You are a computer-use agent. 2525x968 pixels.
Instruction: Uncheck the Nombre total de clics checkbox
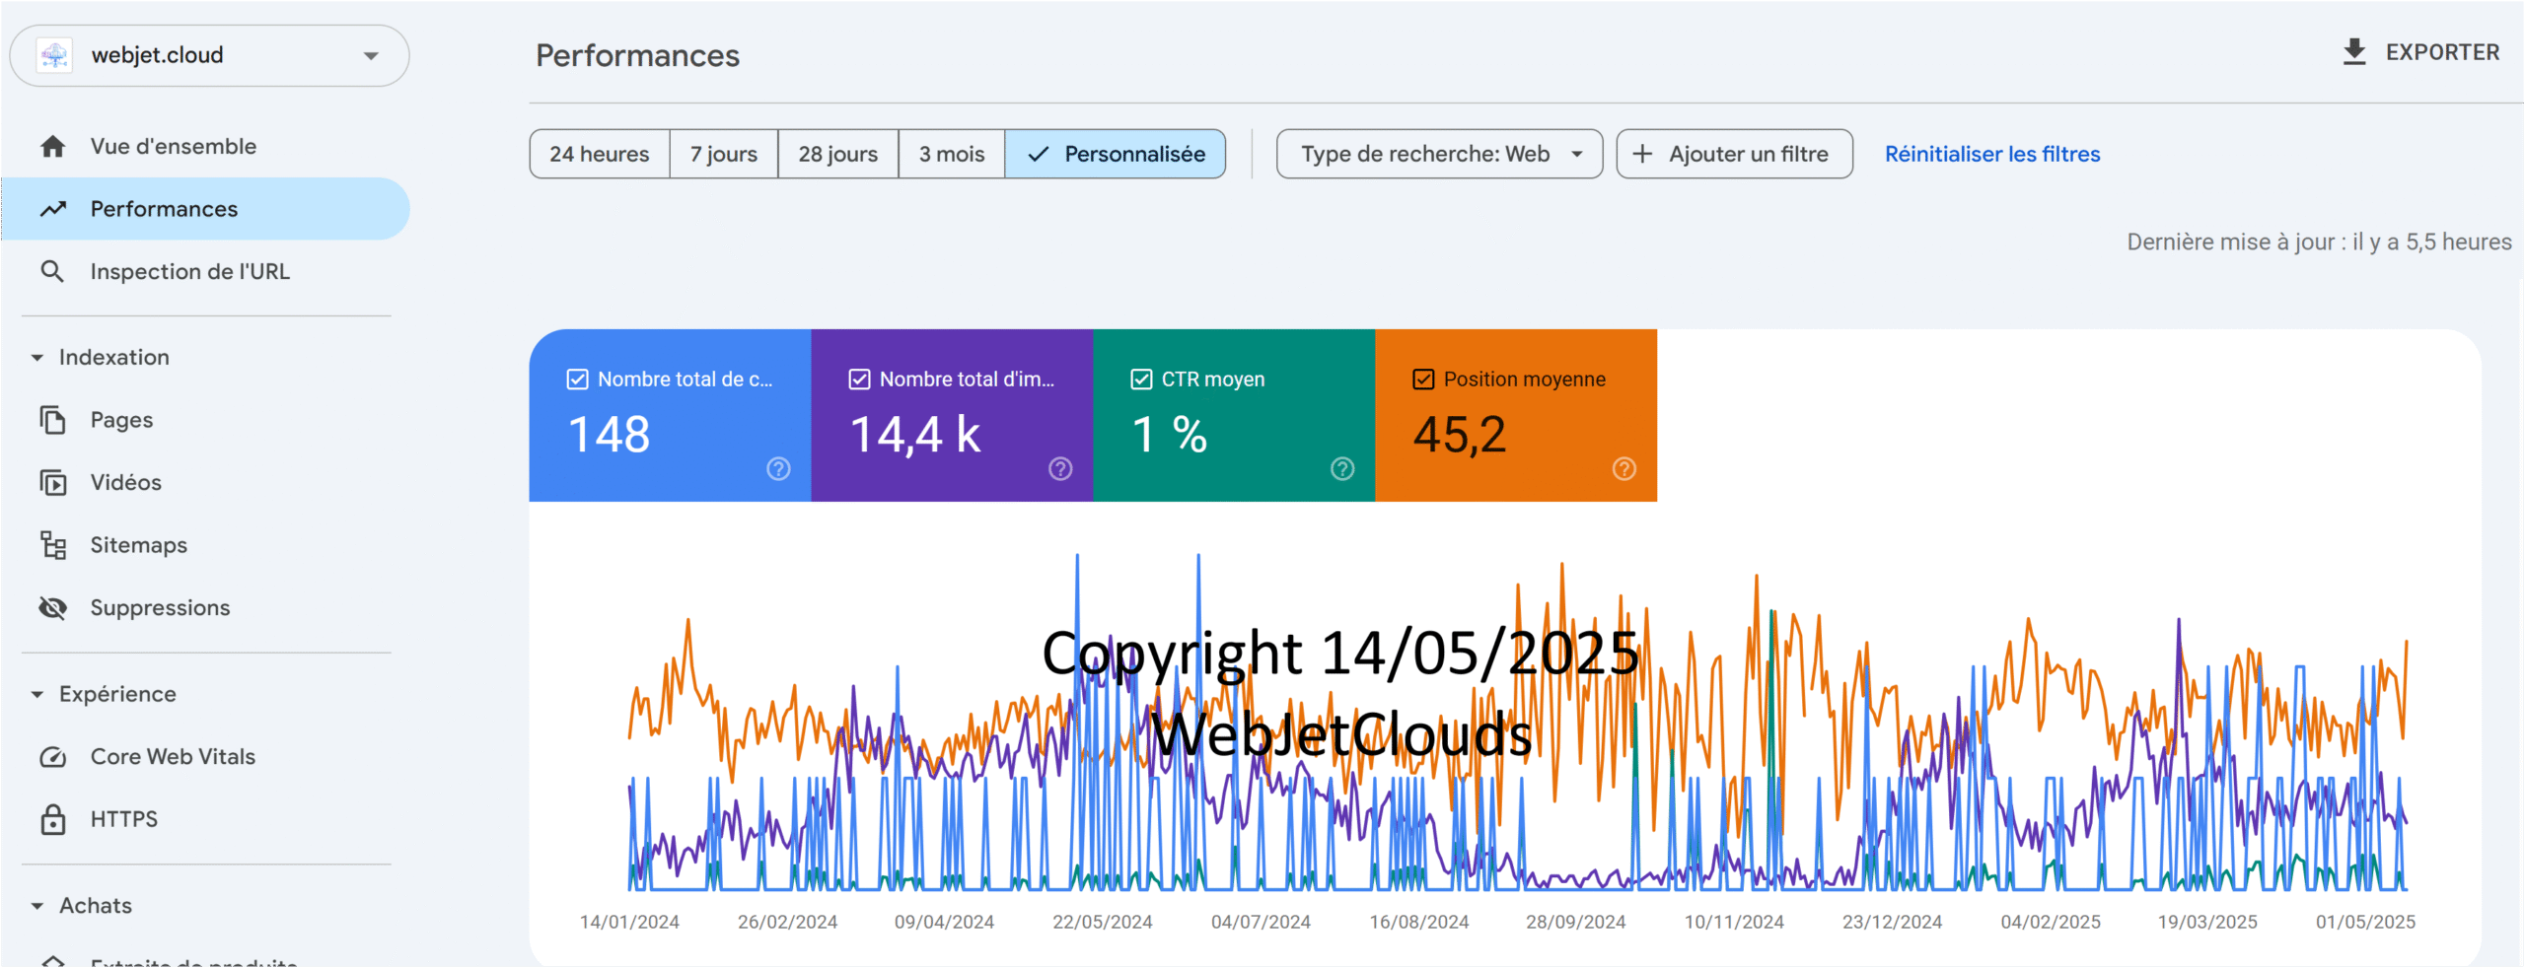[x=578, y=380]
